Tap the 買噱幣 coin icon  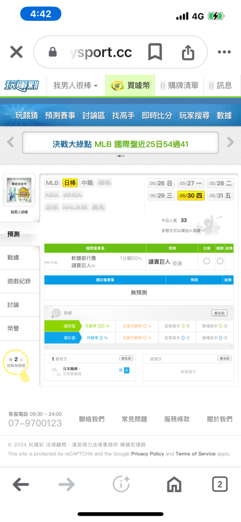point(117,86)
